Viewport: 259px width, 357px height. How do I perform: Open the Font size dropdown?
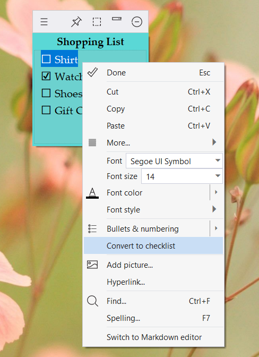(182, 176)
